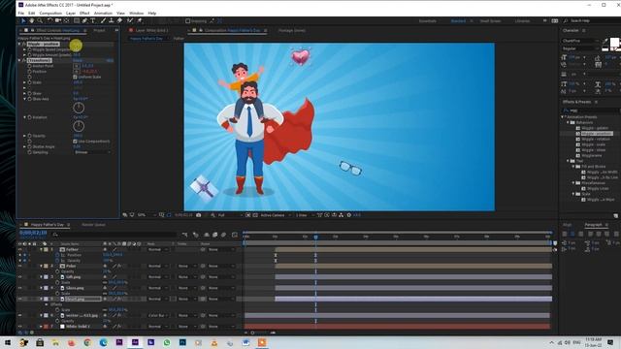Select the Small Screen workspace

[490, 21]
